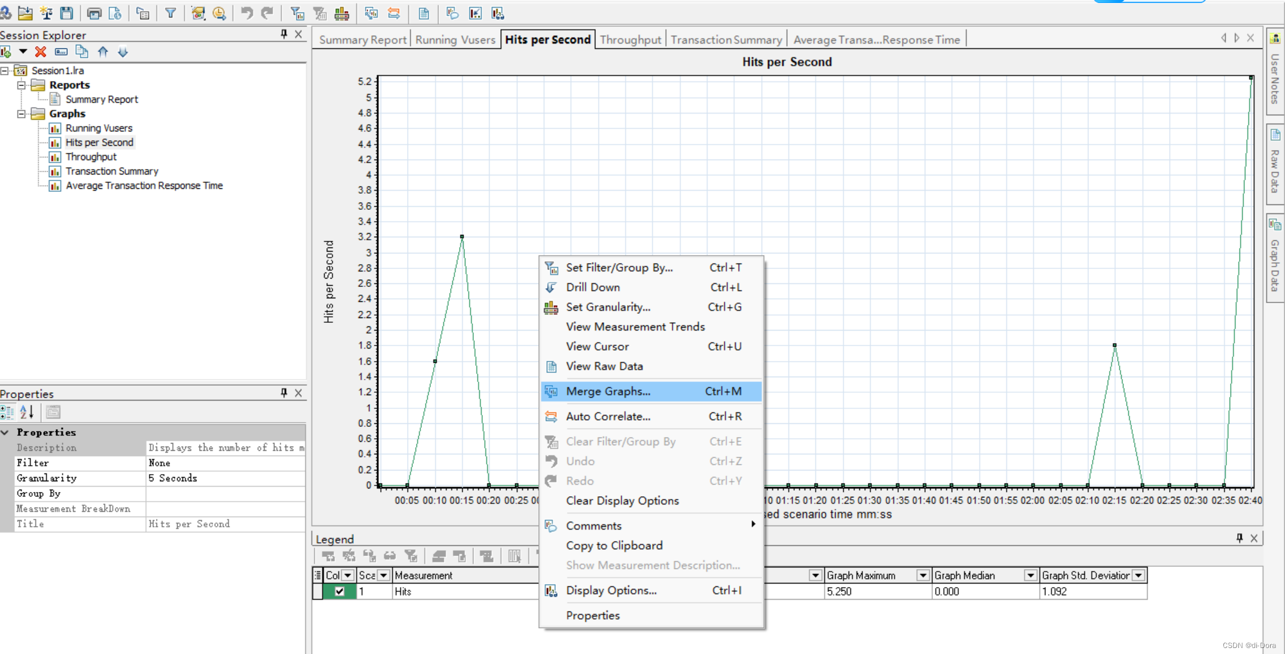The image size is (1285, 654).
Task: Click the global filter funnel icon
Action: coord(170,13)
